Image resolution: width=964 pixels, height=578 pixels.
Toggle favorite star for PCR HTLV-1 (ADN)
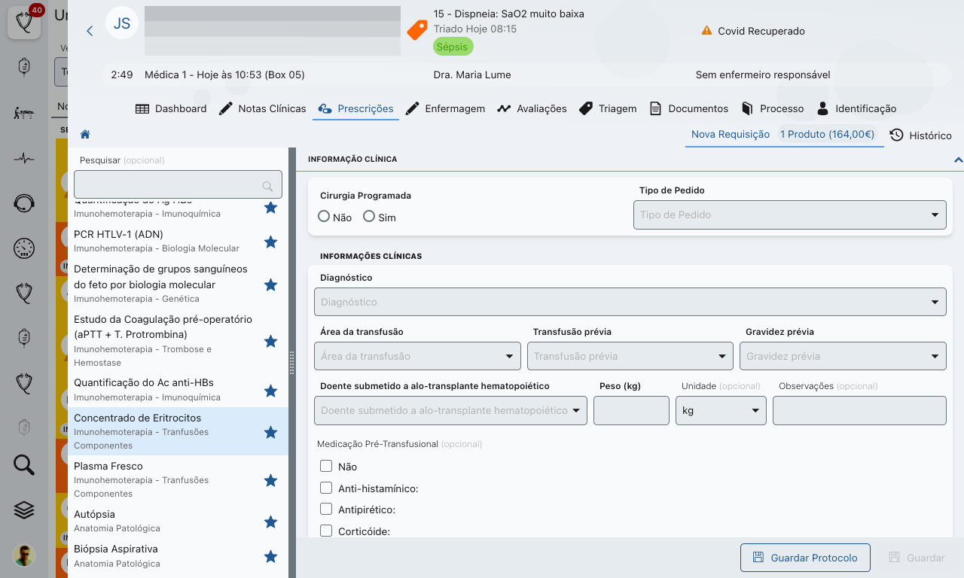[271, 242]
